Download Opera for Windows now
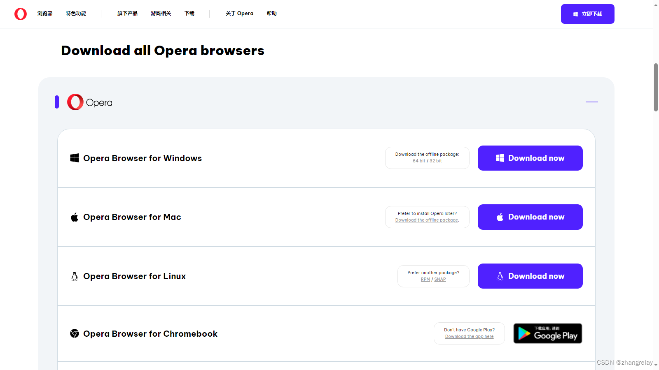 (x=530, y=158)
